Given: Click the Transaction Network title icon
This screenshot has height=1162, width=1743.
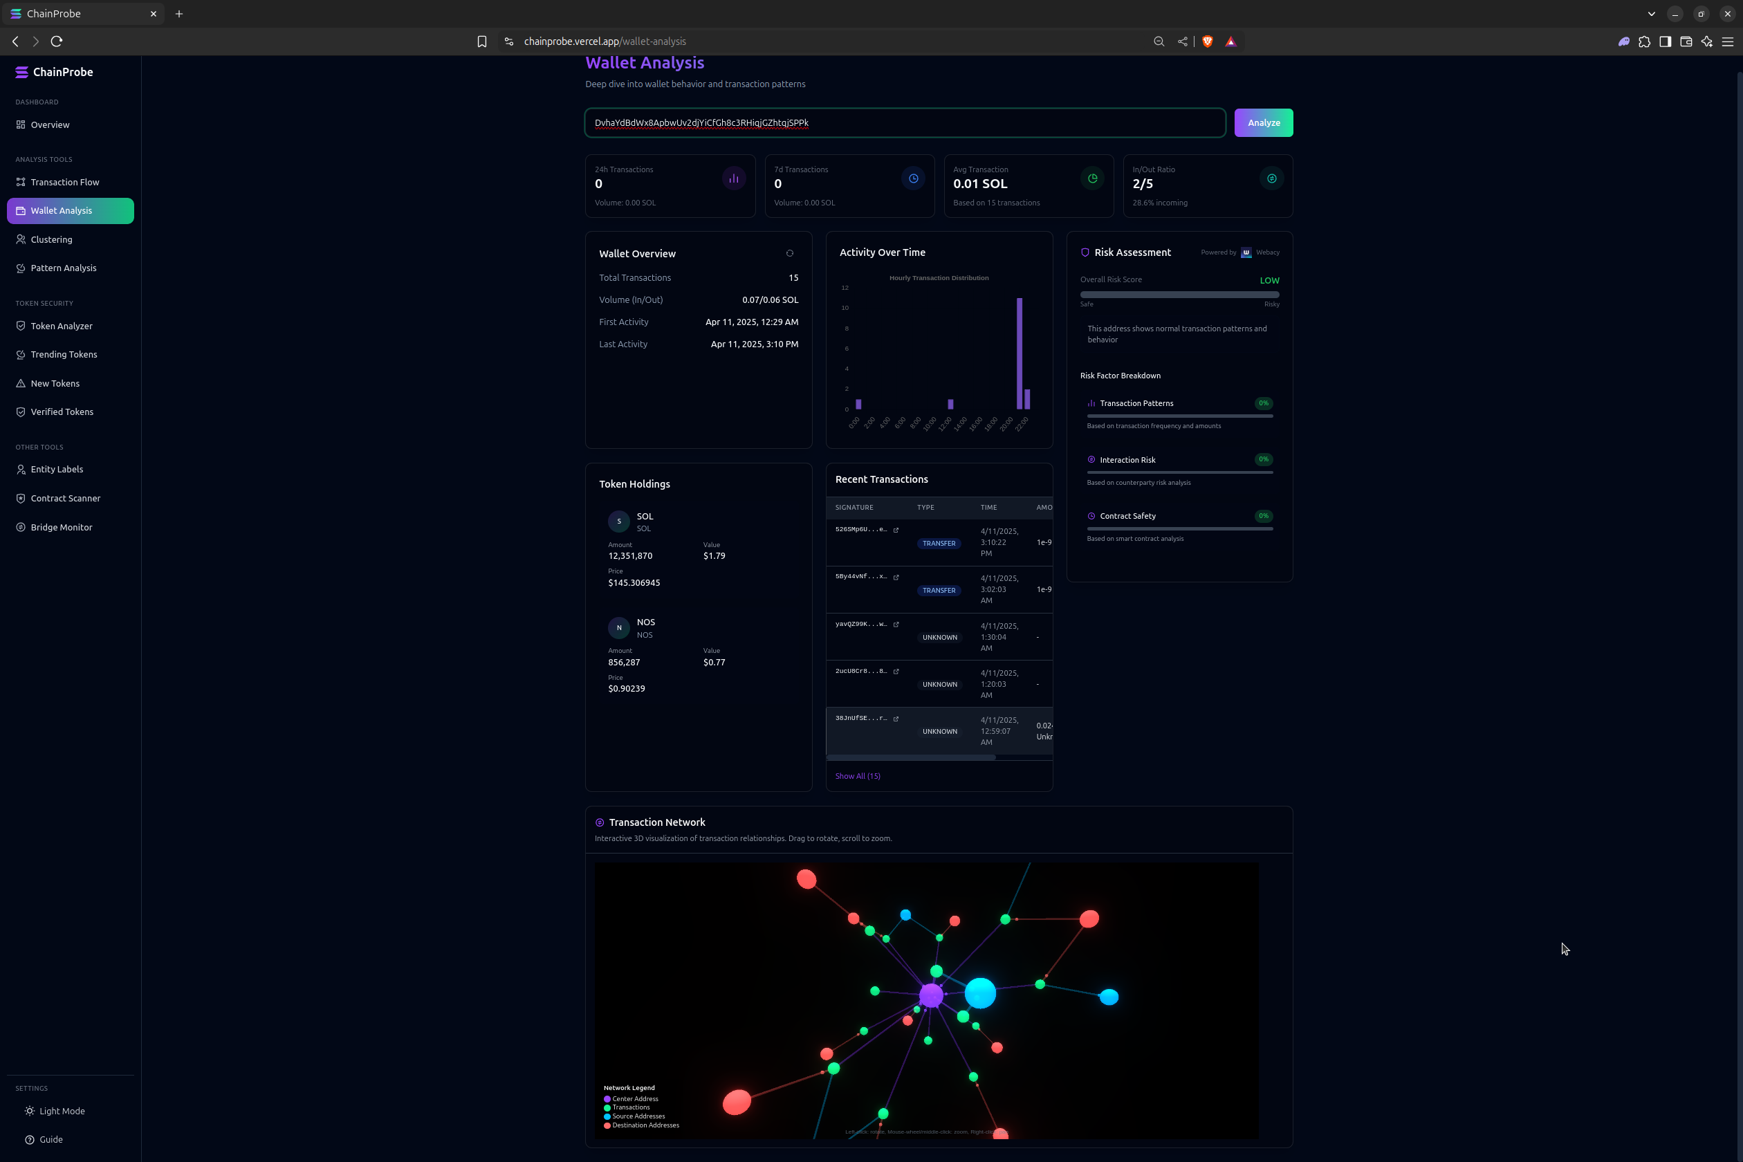Looking at the screenshot, I should tap(600, 822).
